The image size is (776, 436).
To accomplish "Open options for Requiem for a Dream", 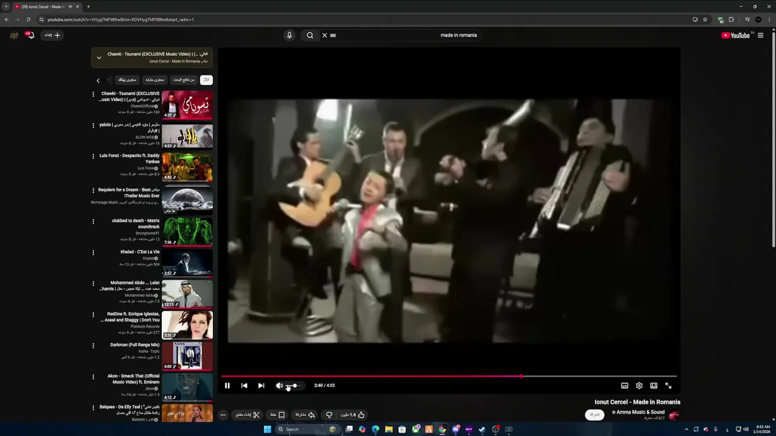I will coord(93,190).
